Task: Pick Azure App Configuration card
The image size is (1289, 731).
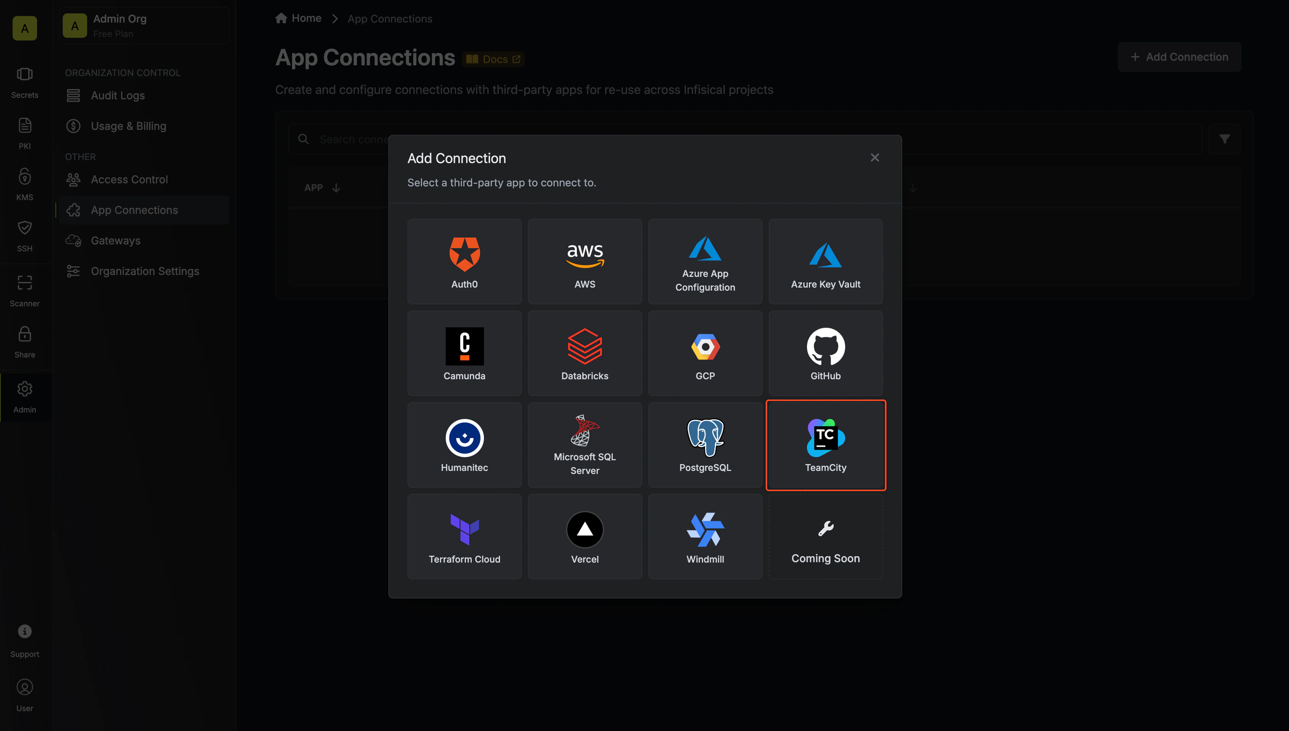Action: pos(705,261)
